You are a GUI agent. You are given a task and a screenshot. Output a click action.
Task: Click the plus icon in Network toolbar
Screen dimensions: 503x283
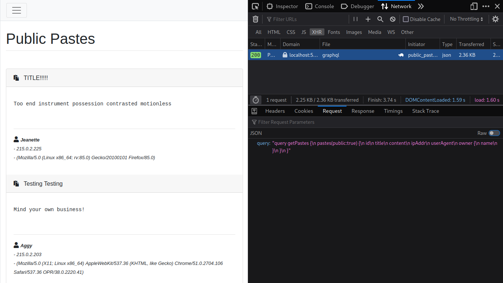[368, 19]
